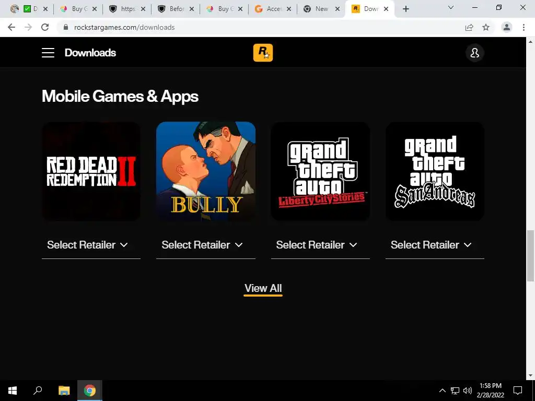Open the Windows notification center icon
535x401 pixels.
click(x=518, y=391)
